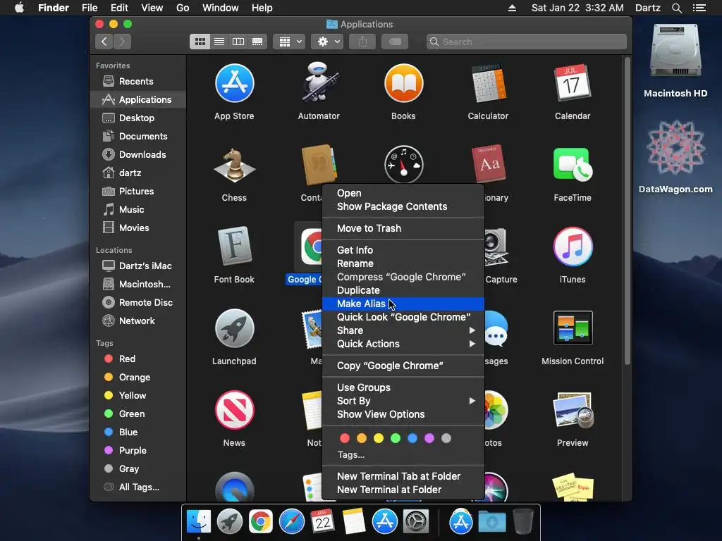Screen dimensions: 722x541
Task: Open the Go menu in menu bar
Action: tap(183, 8)
